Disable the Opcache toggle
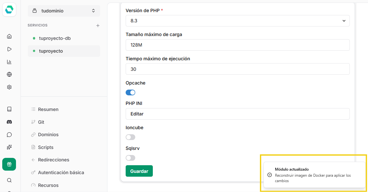The height and width of the screenshot is (192, 368). point(130,92)
